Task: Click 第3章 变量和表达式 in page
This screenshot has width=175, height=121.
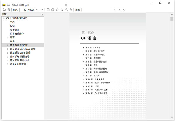Action: point(95,55)
